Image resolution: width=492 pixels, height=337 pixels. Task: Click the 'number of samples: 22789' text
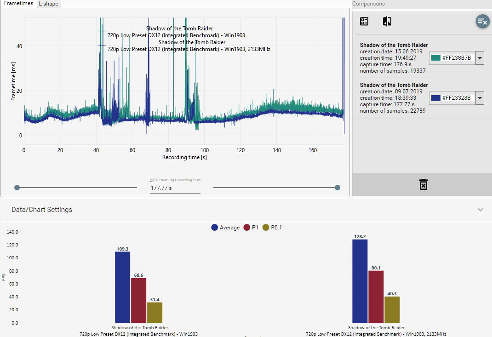(393, 111)
